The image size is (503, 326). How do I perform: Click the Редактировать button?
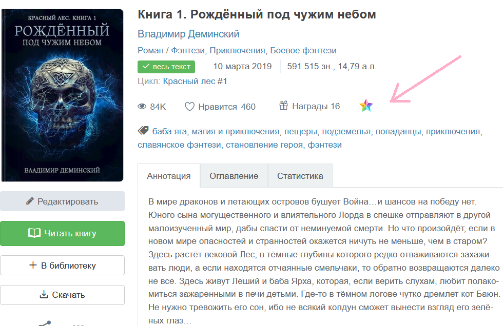62,201
